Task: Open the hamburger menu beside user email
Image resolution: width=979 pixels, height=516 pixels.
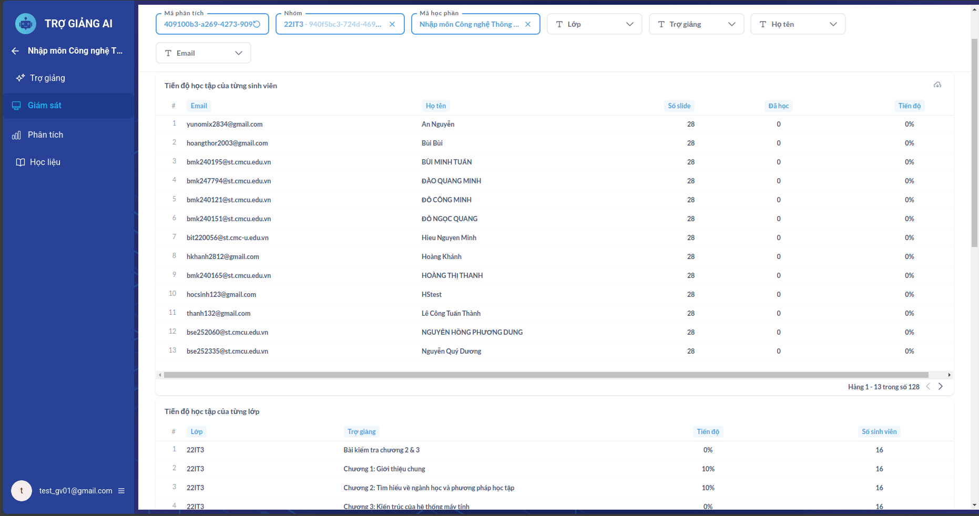Action: tap(121, 491)
